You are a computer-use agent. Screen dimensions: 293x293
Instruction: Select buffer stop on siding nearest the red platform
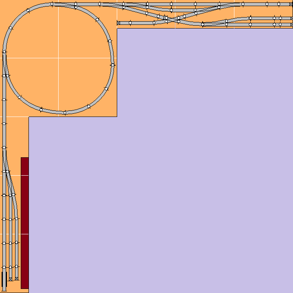point(17,279)
